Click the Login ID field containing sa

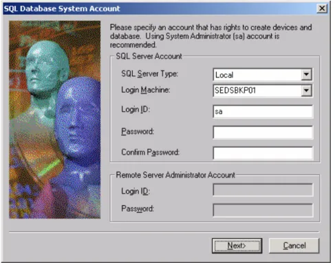click(263, 112)
